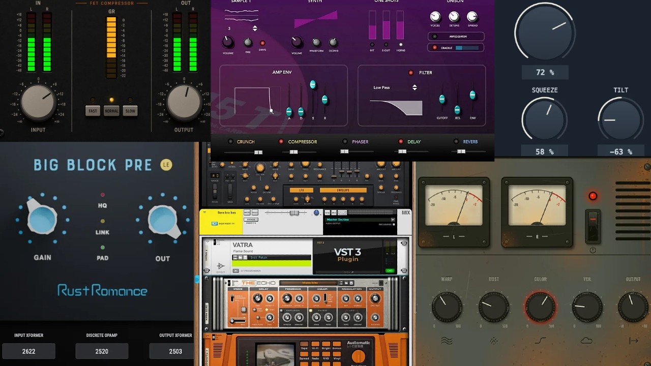Screen dimensions: 651x366
Task: Click the filter Cutoff slider handle
Action: pos(442,99)
